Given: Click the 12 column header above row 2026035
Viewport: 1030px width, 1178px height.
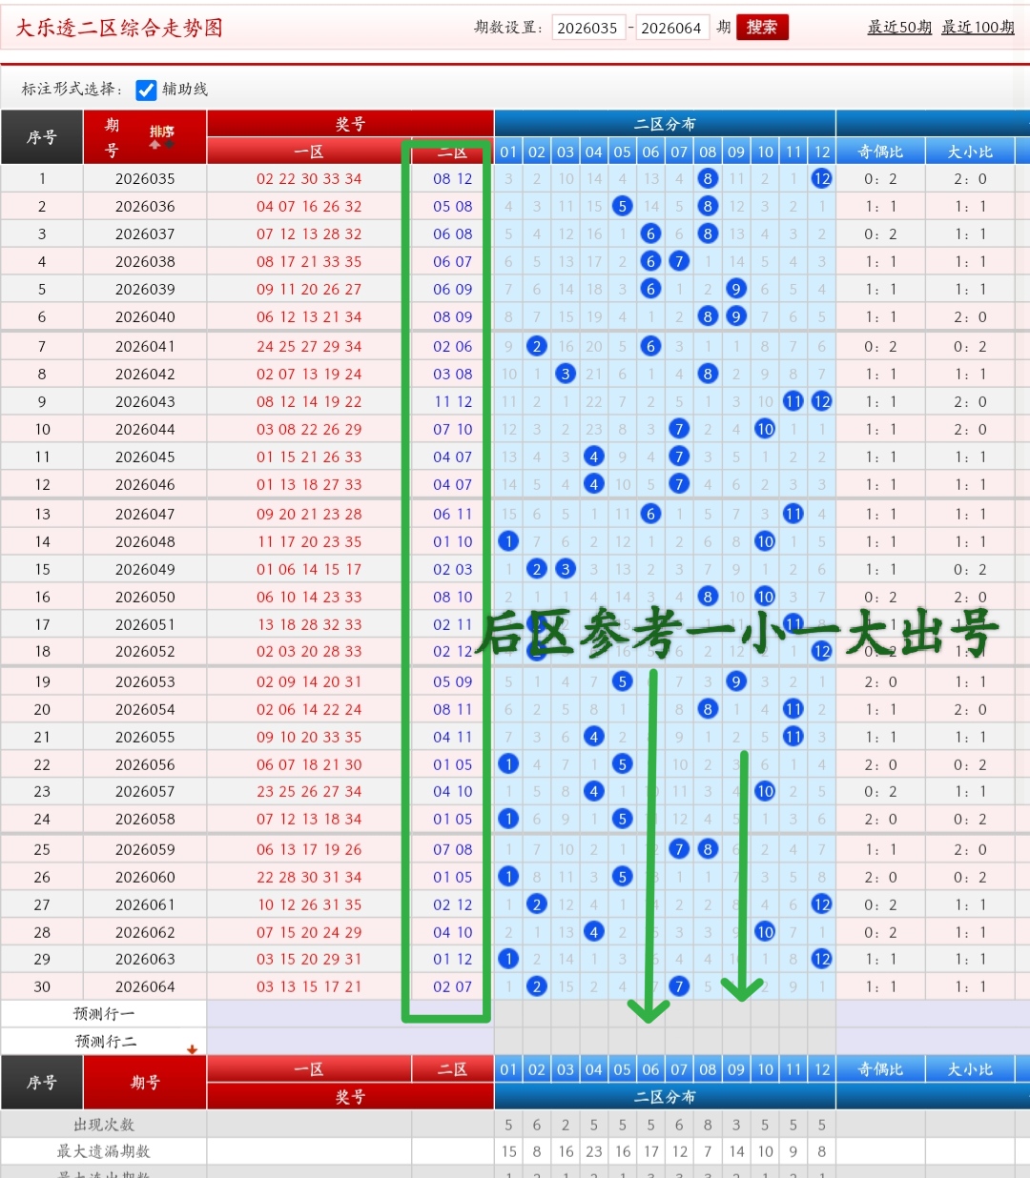Looking at the screenshot, I should [x=822, y=152].
